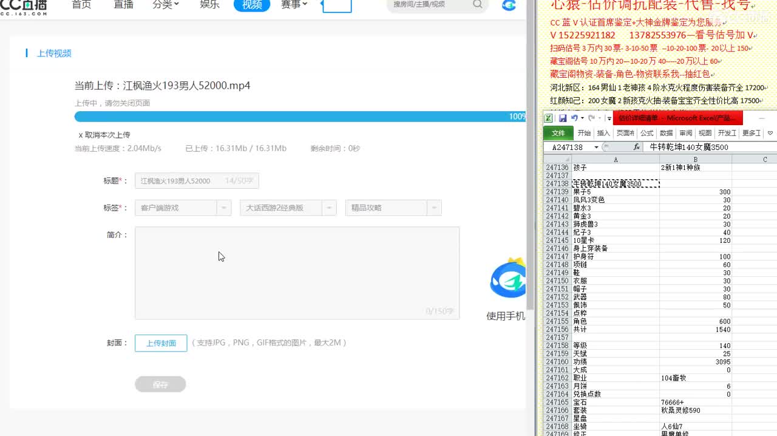777x436 pixels.
Task: Click the Excel ribbon minimize heart-shaped icon
Action: (x=770, y=133)
